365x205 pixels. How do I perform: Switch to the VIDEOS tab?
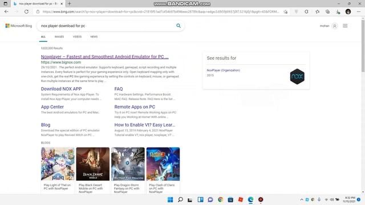77,36
